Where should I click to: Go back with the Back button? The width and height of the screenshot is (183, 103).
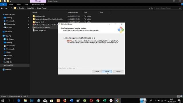point(97,72)
